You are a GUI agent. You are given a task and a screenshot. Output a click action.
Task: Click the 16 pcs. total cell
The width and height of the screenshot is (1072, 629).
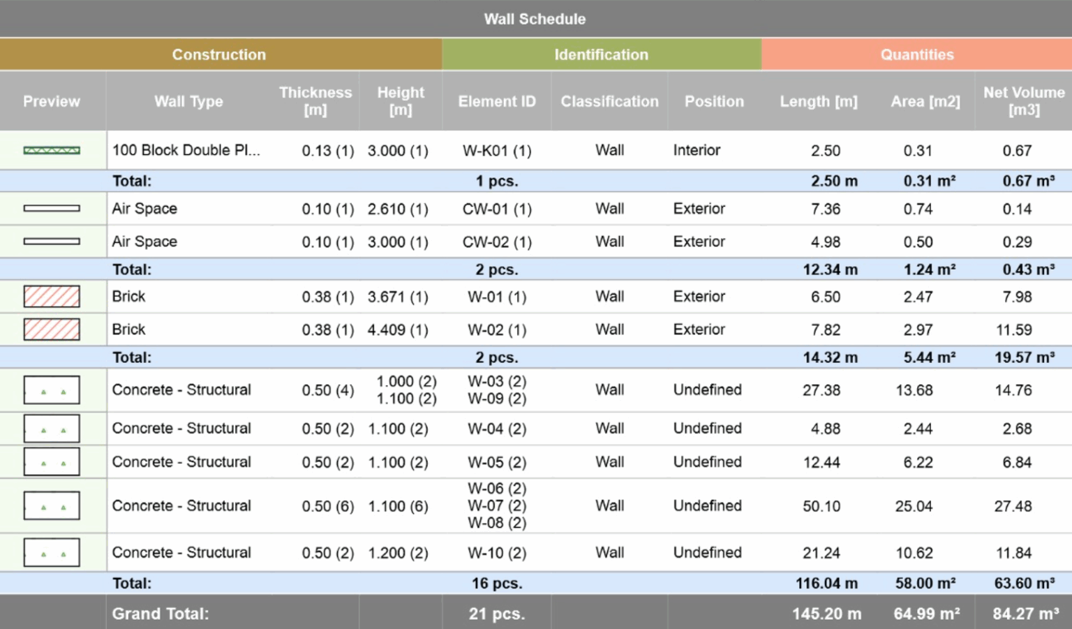(x=497, y=583)
